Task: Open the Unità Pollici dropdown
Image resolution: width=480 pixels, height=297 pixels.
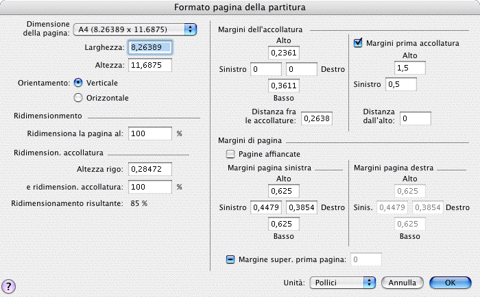Action: [x=342, y=282]
